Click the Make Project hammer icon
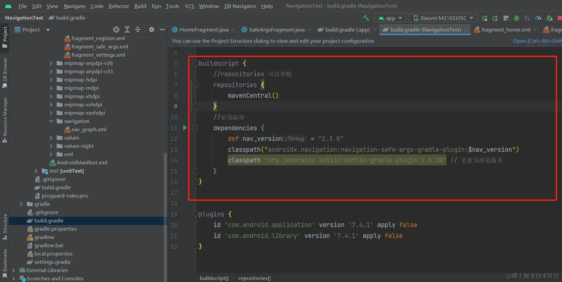562x282 pixels. 366,18
